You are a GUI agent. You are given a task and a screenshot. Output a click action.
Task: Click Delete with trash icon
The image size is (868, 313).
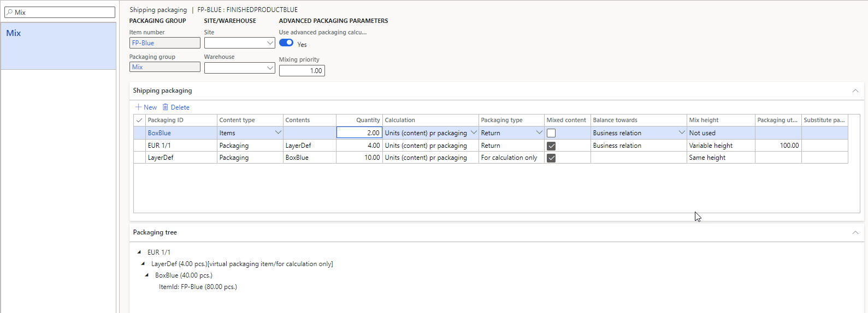tap(176, 107)
